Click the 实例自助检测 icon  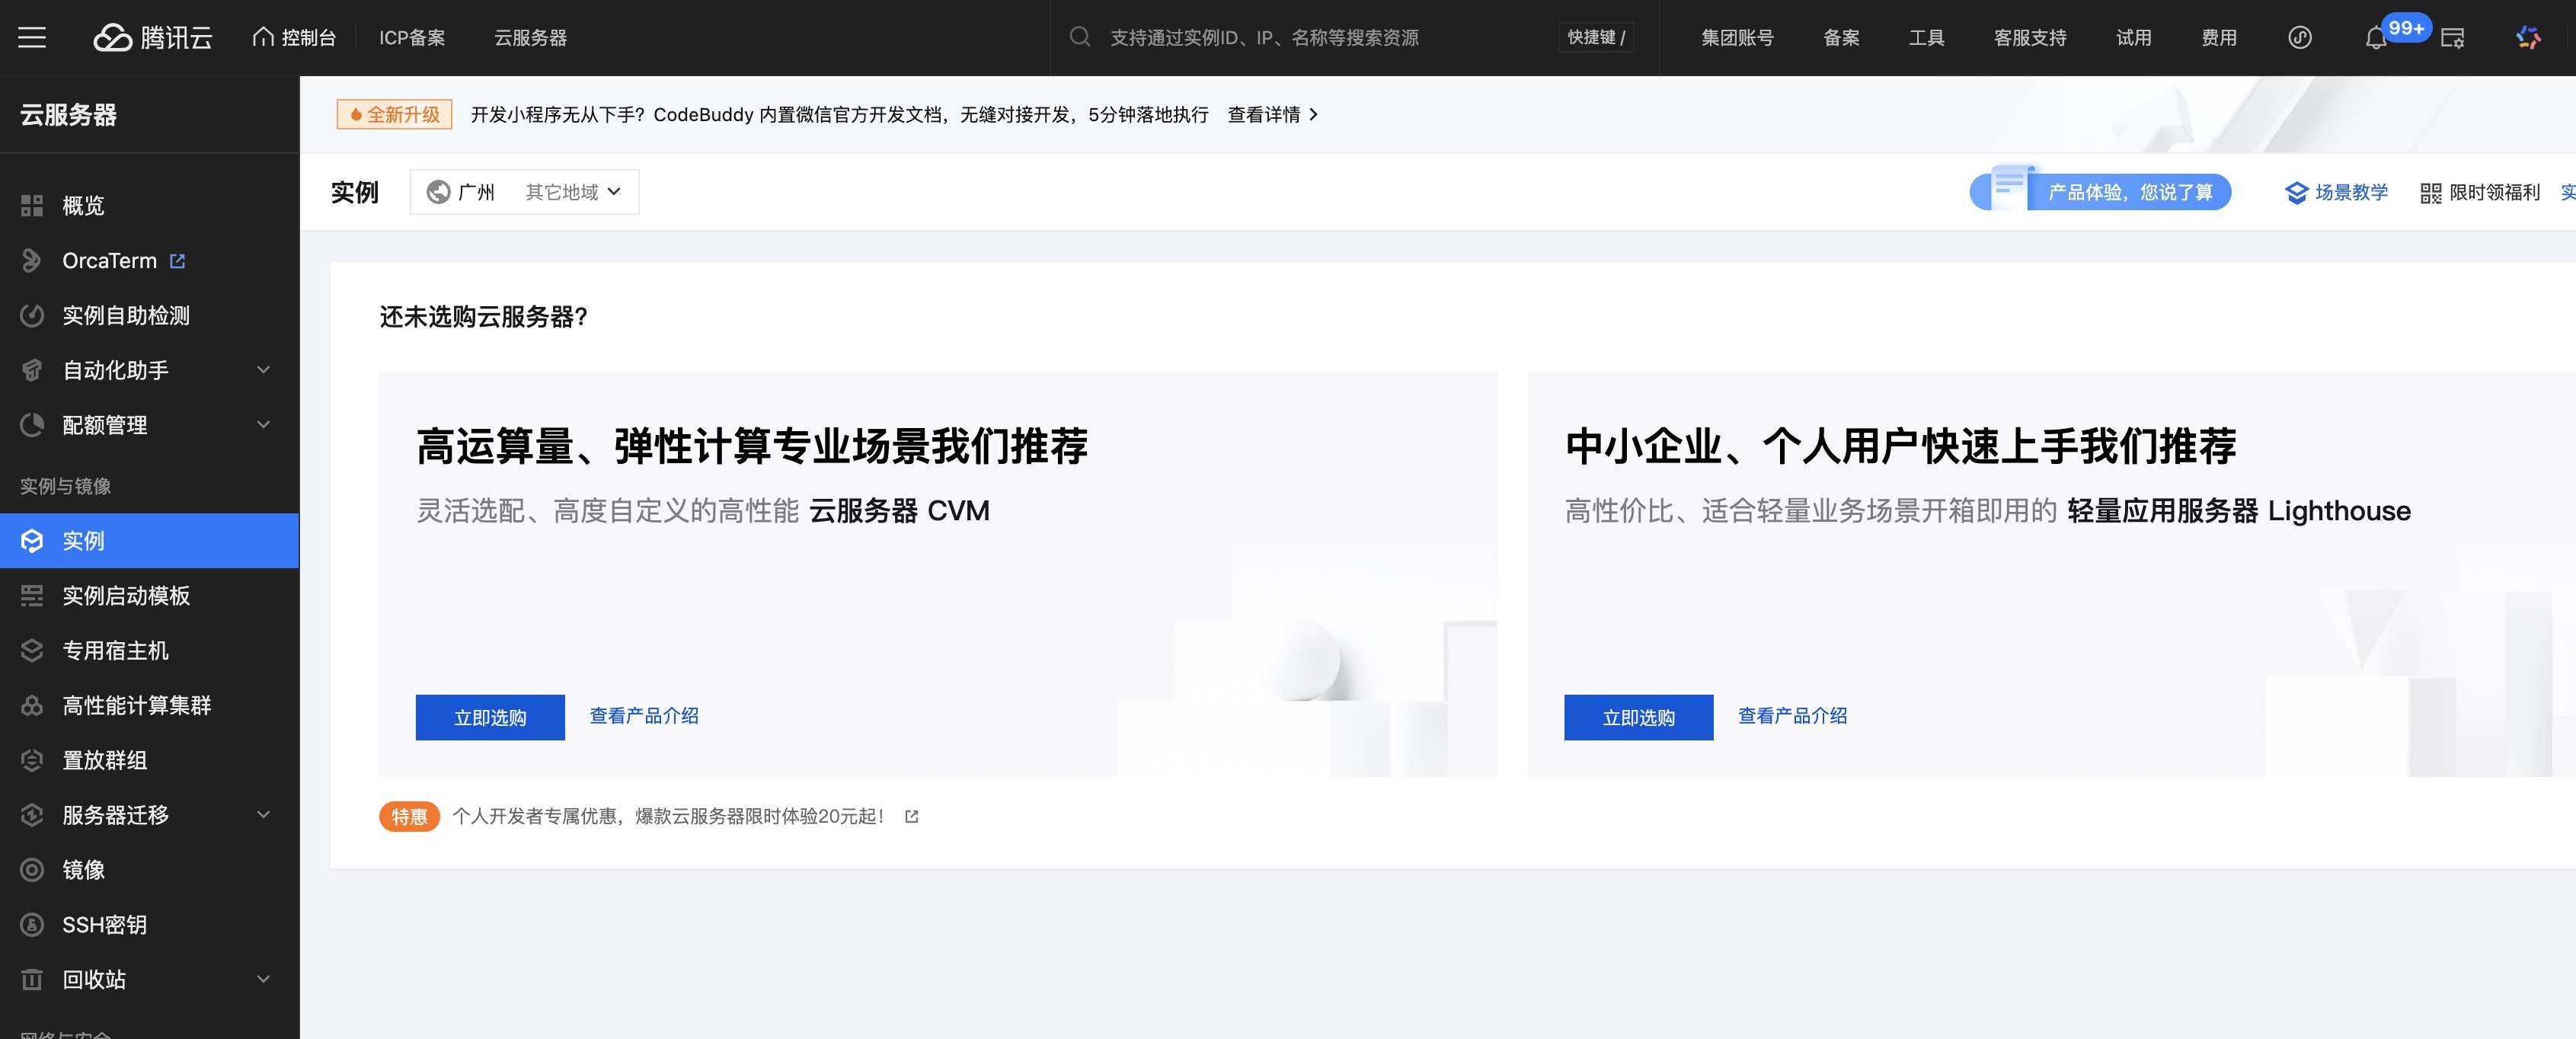click(32, 316)
